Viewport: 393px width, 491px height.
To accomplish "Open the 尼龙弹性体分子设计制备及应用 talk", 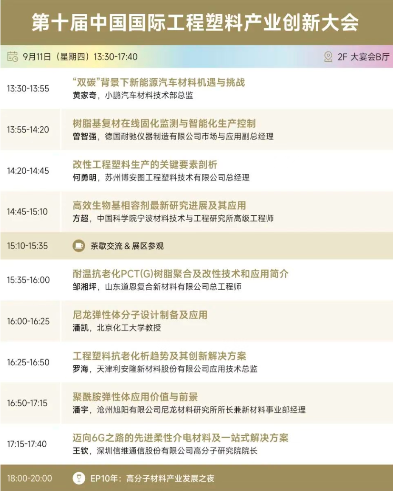I will (x=140, y=315).
